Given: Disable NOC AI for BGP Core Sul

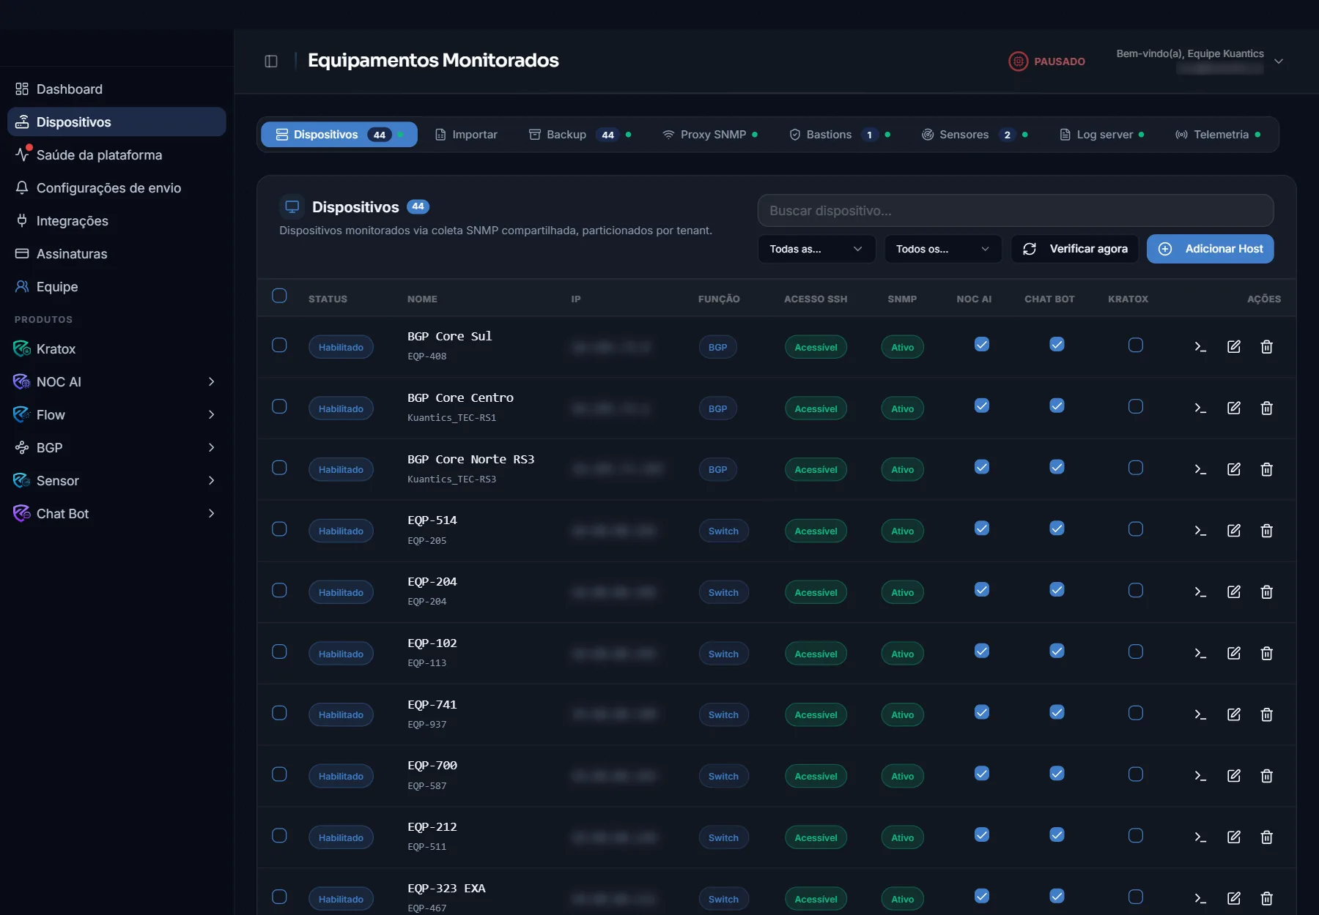Looking at the screenshot, I should (x=982, y=344).
